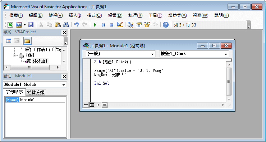
Task: Open the 說明(H) menu
Action: 221,15
